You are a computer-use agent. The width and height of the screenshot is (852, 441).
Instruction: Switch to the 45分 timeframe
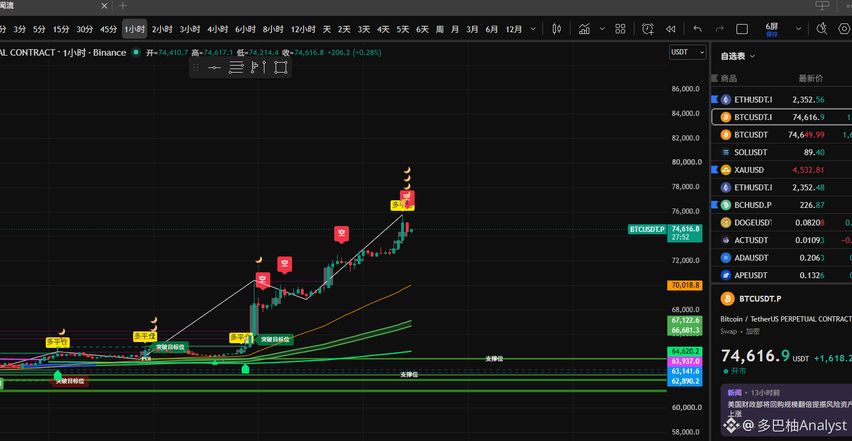pyautogui.click(x=108, y=29)
